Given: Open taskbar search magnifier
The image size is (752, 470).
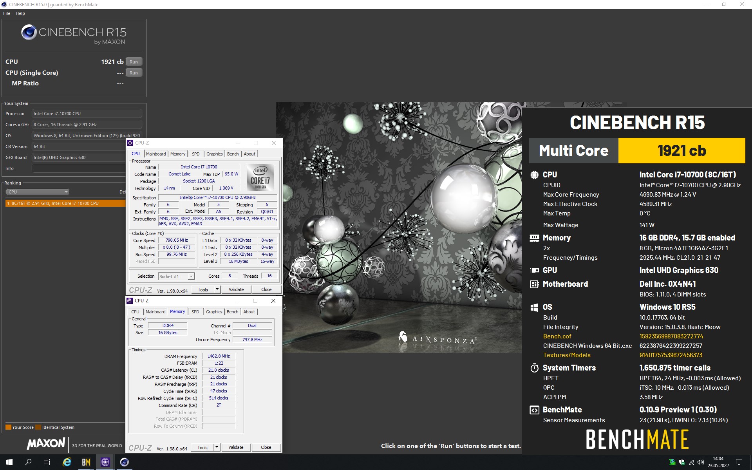Looking at the screenshot, I should [x=28, y=462].
